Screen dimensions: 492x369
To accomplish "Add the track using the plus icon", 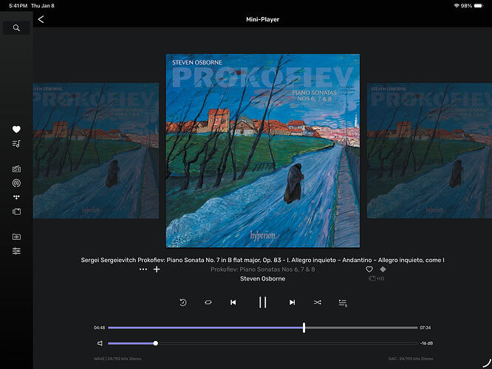I will (x=157, y=269).
